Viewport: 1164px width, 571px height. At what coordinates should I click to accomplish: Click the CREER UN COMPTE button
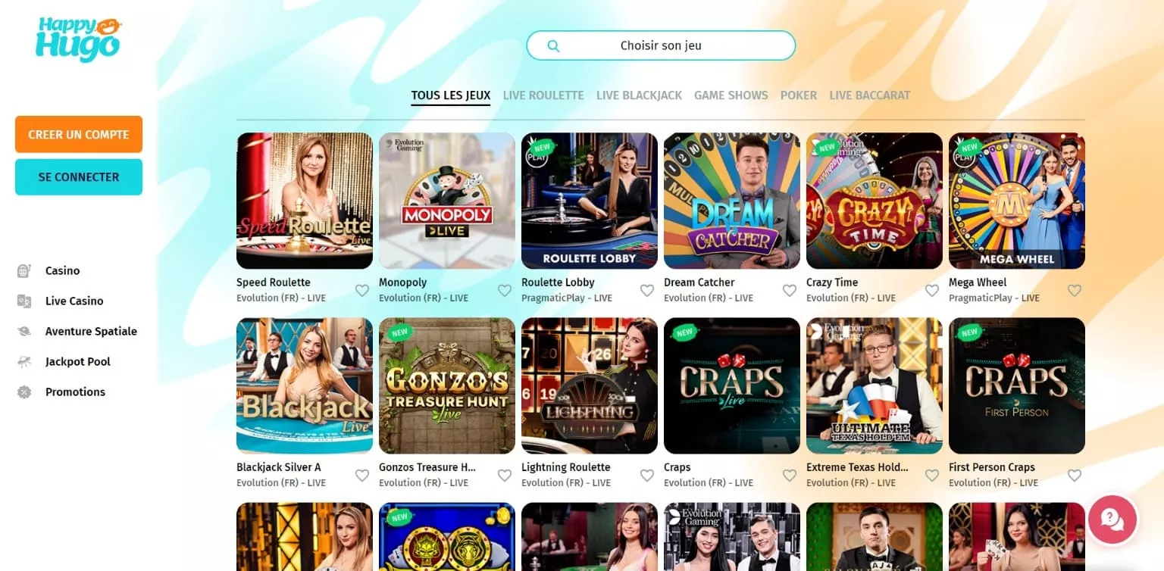79,135
